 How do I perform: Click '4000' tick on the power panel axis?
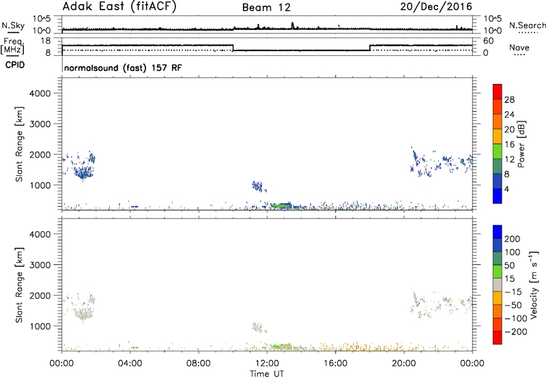(40, 93)
